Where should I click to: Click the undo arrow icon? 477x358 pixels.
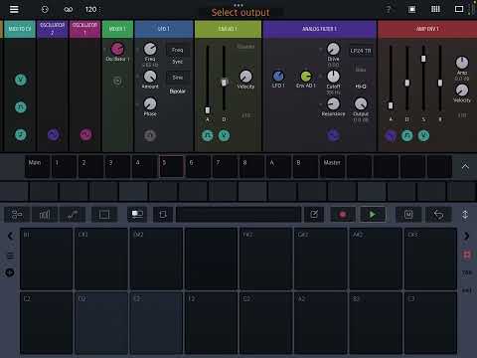click(438, 215)
